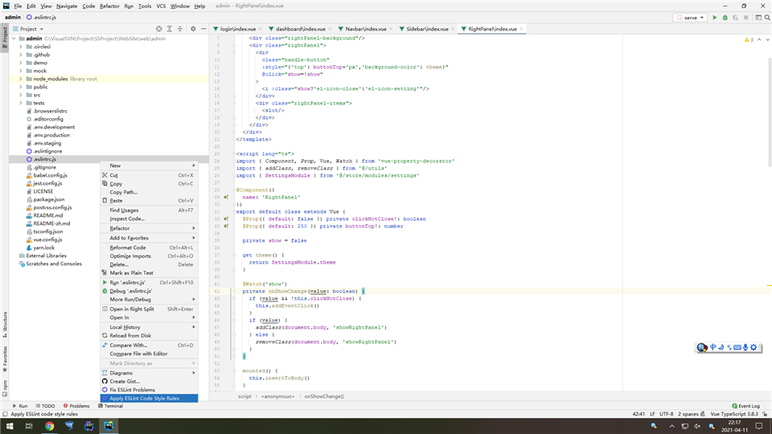Open the Navigate menu
Viewport: 772px width, 434px height.
coord(67,6)
